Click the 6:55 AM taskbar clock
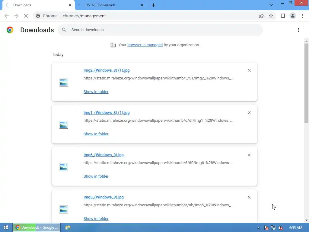This screenshot has height=232, width=309. 296,228
